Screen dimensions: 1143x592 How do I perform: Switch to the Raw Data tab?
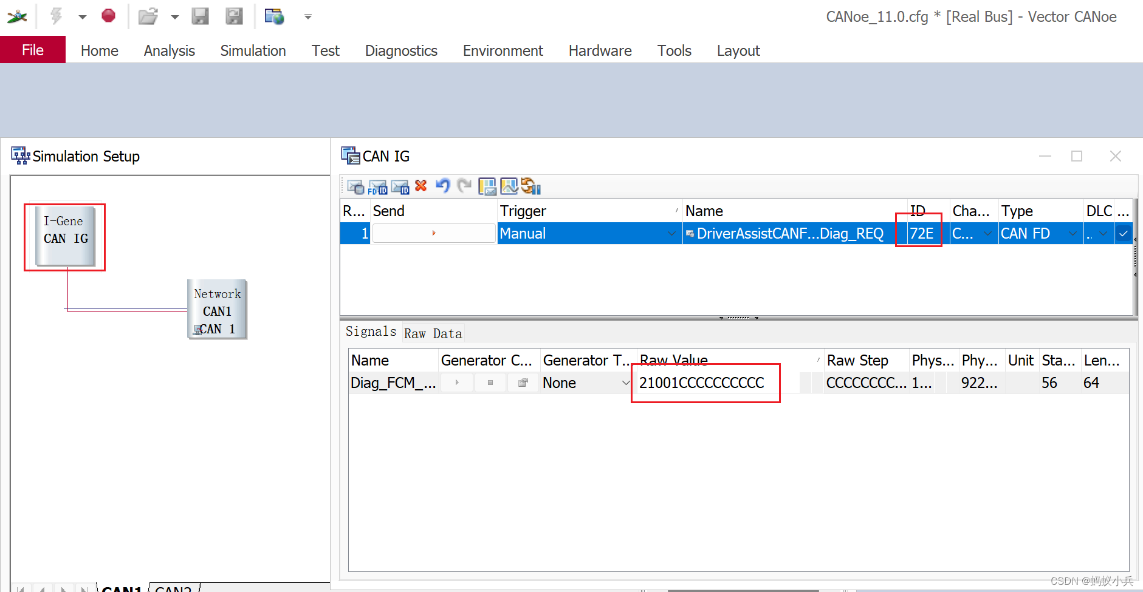coord(433,333)
